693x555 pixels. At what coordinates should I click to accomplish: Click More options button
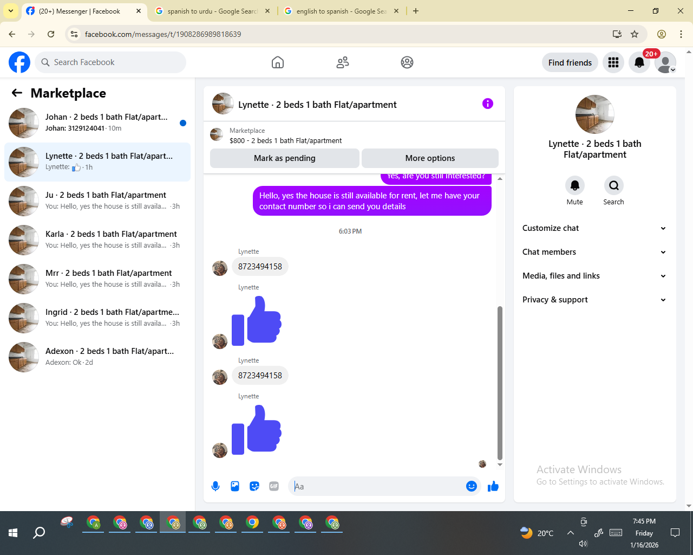(430, 158)
